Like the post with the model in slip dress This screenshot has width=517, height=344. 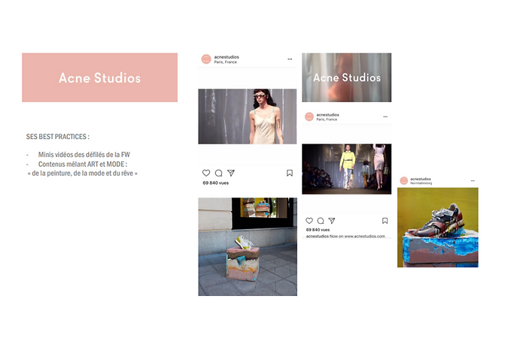tap(206, 173)
